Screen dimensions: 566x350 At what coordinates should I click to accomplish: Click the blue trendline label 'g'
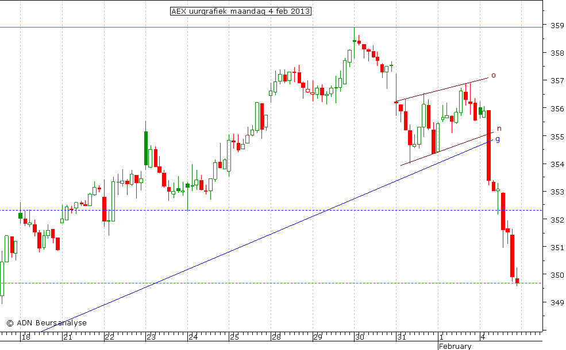[x=498, y=139]
